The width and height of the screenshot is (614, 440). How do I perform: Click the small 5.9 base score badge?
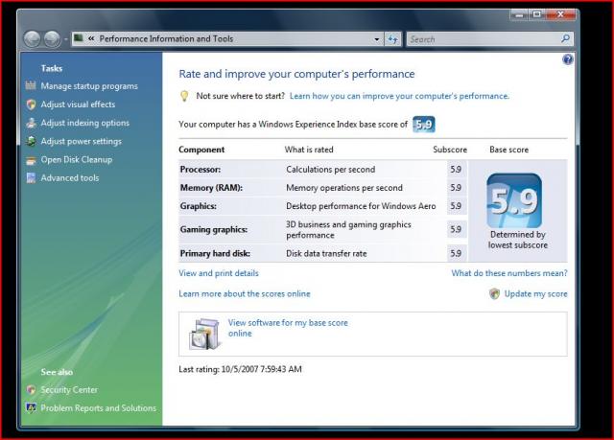click(424, 125)
